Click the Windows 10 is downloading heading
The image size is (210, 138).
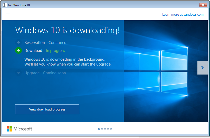(67, 30)
